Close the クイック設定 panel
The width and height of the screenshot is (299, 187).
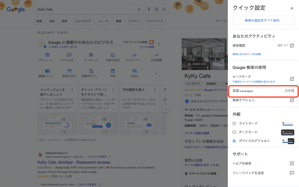(292, 8)
